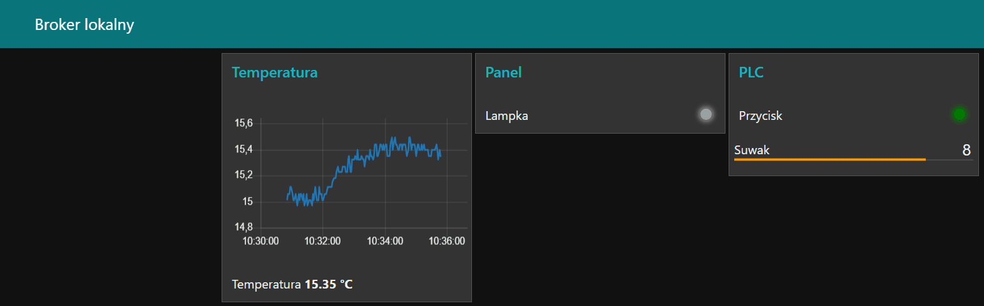Select the Broker lokalny header title
Viewport: 984px width, 306px height.
85,24
